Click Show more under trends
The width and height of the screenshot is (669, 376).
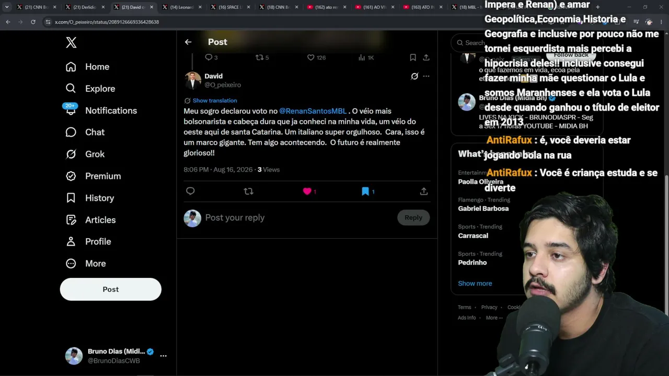pos(475,284)
